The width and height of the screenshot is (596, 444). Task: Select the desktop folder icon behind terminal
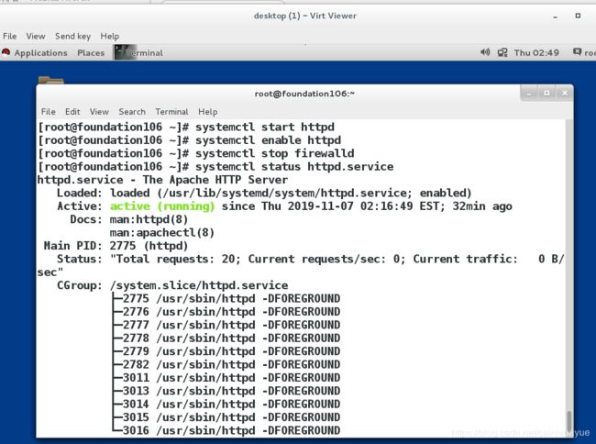[51, 80]
